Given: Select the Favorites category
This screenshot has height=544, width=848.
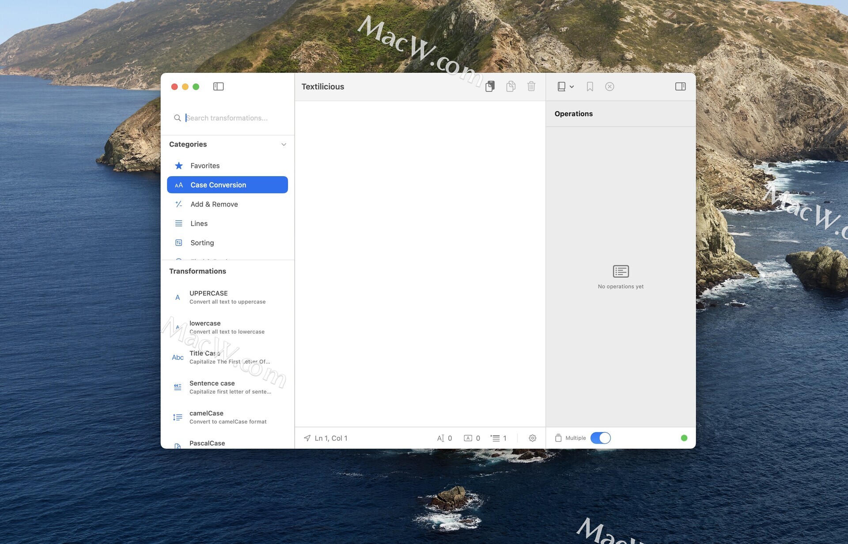Looking at the screenshot, I should pos(205,166).
